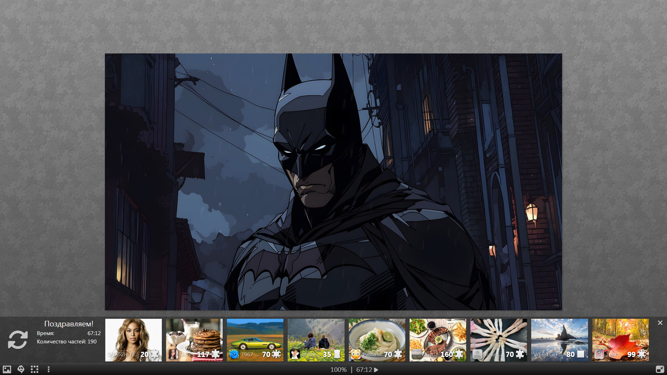667x375 pixels.
Task: Click the blue rose user avatar
Action: click(234, 354)
